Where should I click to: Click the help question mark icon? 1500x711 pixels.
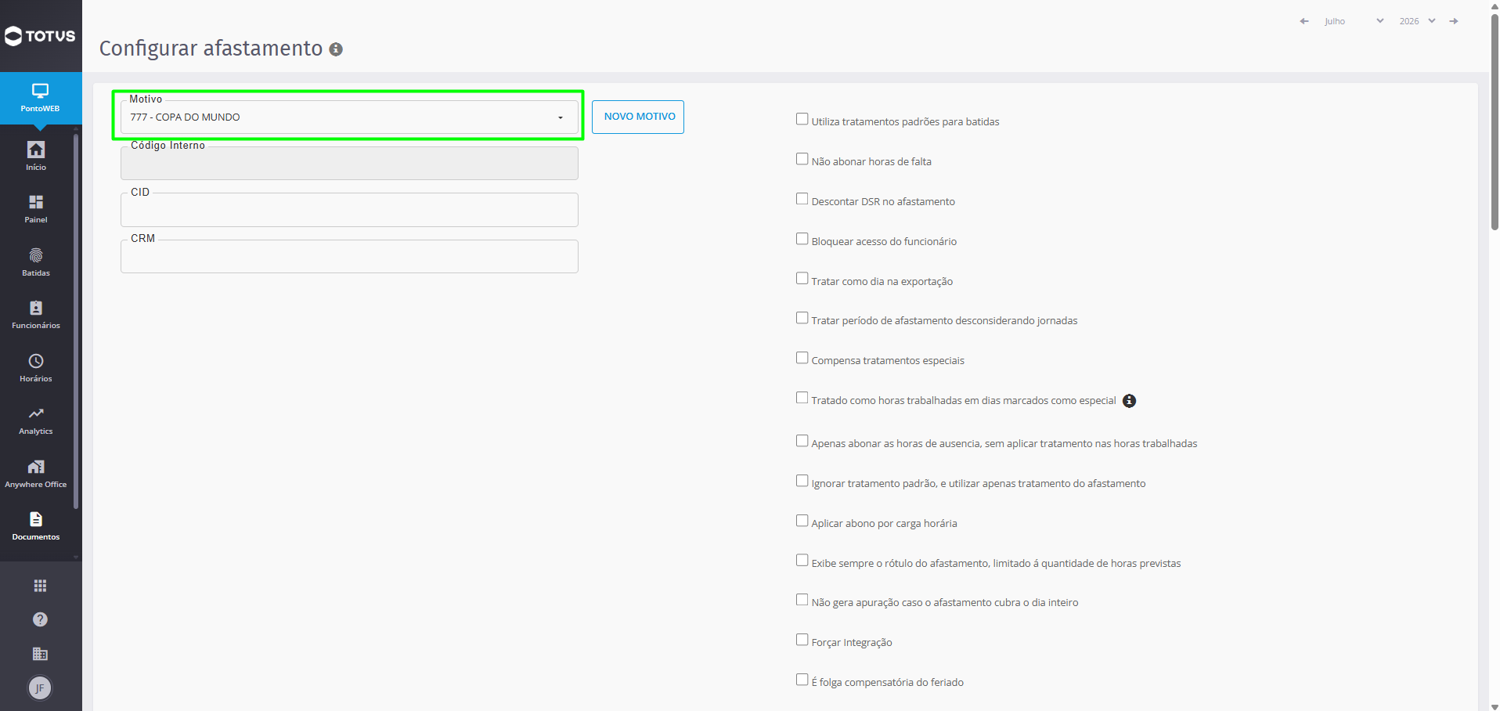40,619
